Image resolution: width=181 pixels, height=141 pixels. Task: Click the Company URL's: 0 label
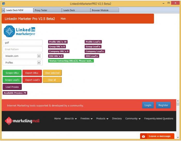(x=59, y=51)
